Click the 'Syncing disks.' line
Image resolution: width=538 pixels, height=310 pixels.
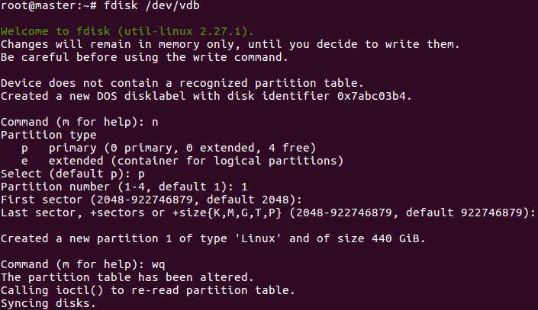[x=48, y=303]
